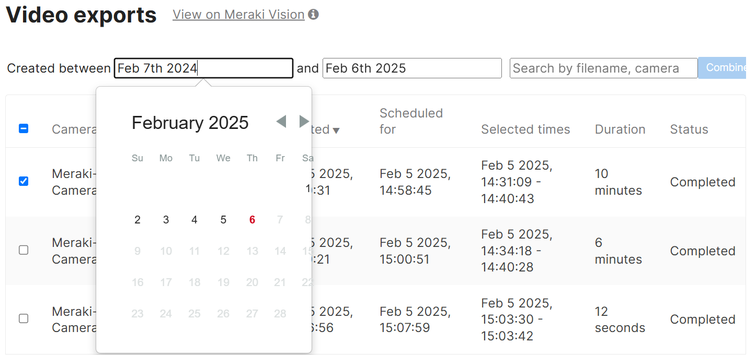Viewport: 756px width, 355px height.
Task: Sort by Status column header
Action: tap(689, 129)
